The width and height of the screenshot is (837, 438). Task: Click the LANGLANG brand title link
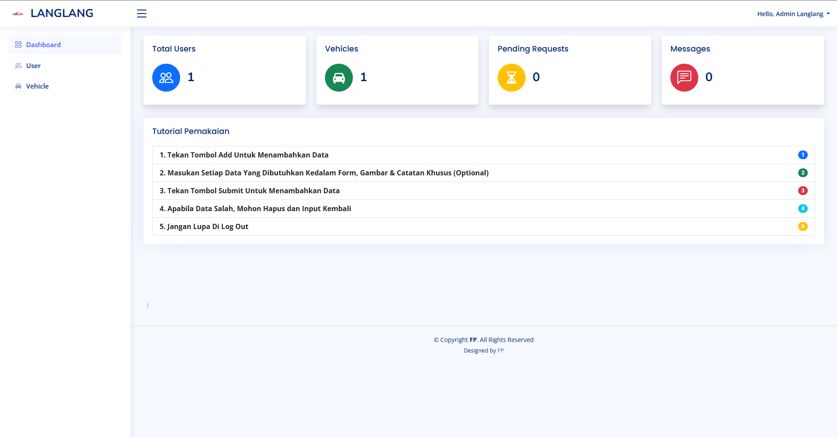click(62, 13)
